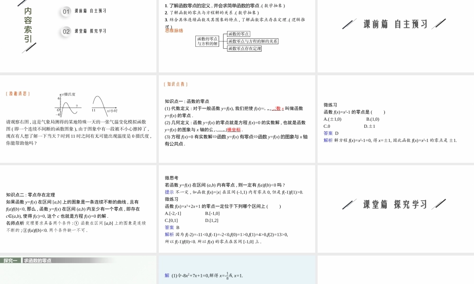
Task: Expand the 函数的零点与方程的解 flowchart node
Action: point(208,42)
